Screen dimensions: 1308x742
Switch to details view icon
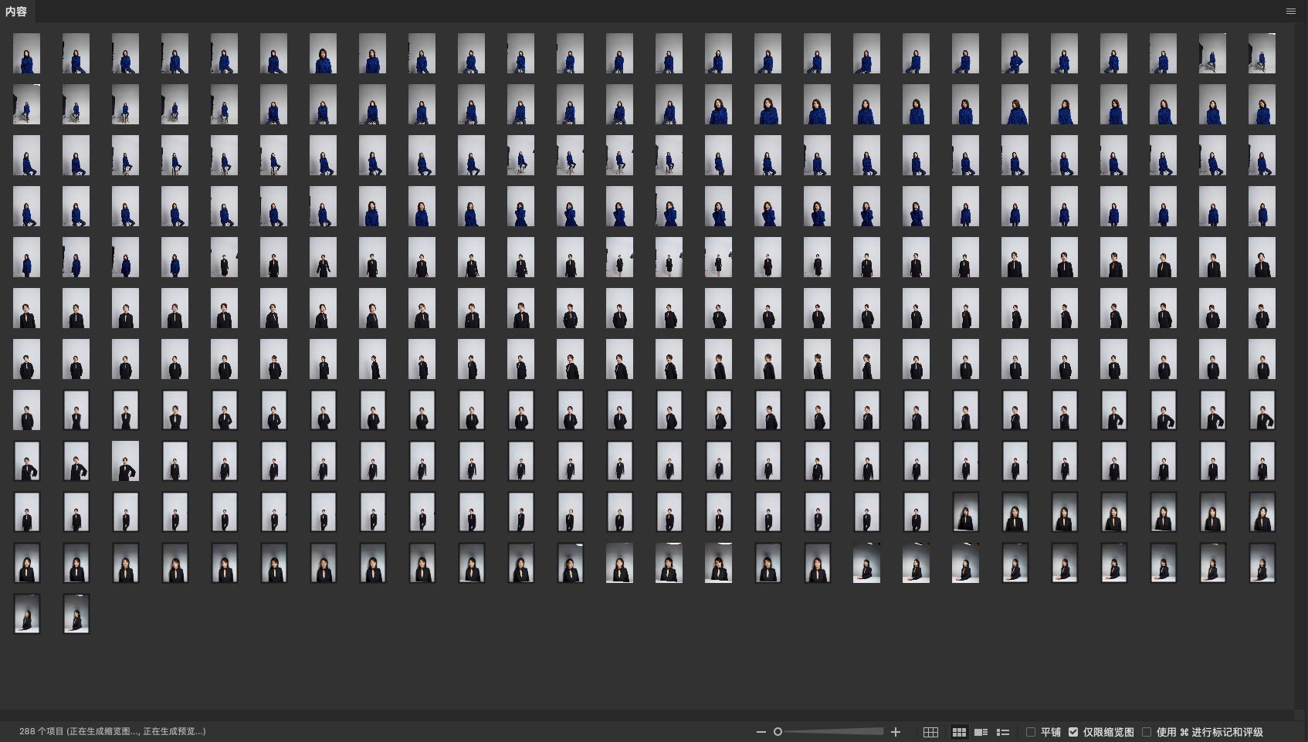tap(981, 732)
